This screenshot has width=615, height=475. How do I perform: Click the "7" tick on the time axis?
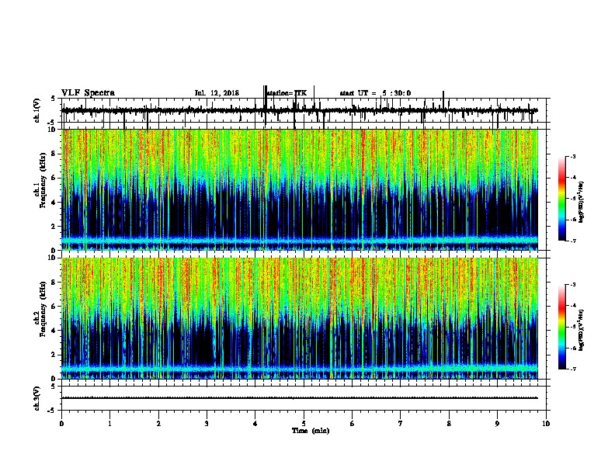pyautogui.click(x=401, y=424)
